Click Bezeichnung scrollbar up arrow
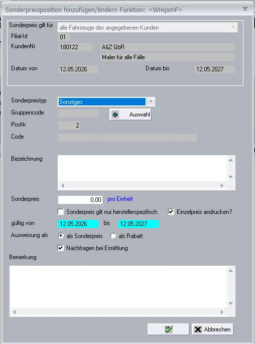Screen dimensions: 255x344 click(230, 160)
